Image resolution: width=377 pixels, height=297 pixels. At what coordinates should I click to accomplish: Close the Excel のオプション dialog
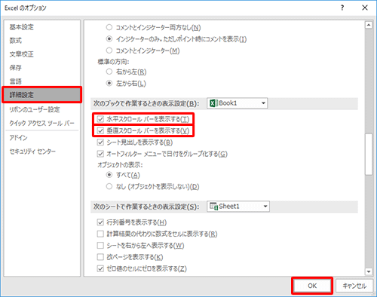(x=365, y=8)
